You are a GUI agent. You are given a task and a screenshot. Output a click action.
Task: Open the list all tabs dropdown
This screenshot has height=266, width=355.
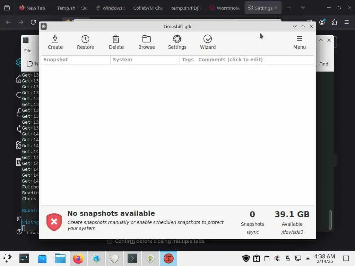[x=303, y=8]
